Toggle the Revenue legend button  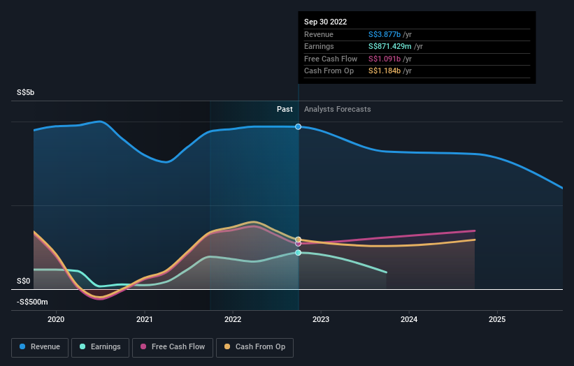[x=40, y=347]
